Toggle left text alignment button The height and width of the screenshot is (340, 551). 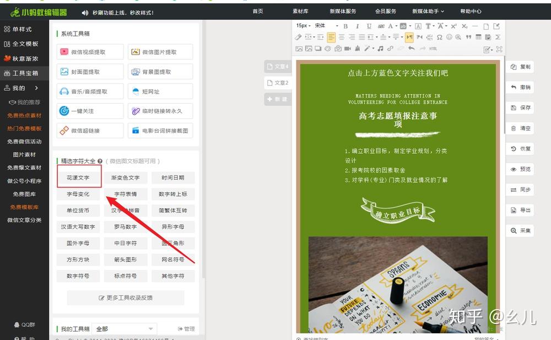(331, 37)
